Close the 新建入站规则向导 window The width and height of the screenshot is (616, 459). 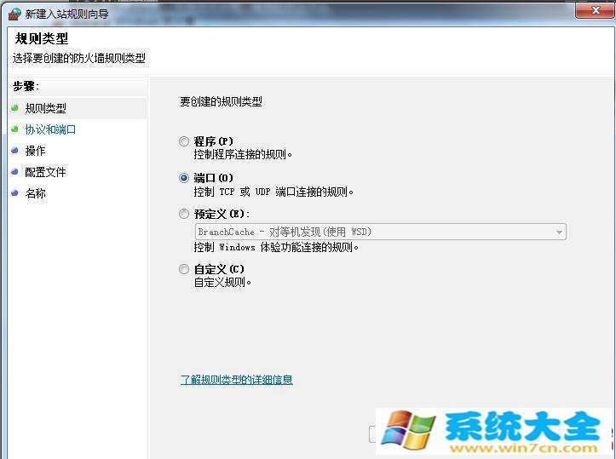[x=595, y=10]
